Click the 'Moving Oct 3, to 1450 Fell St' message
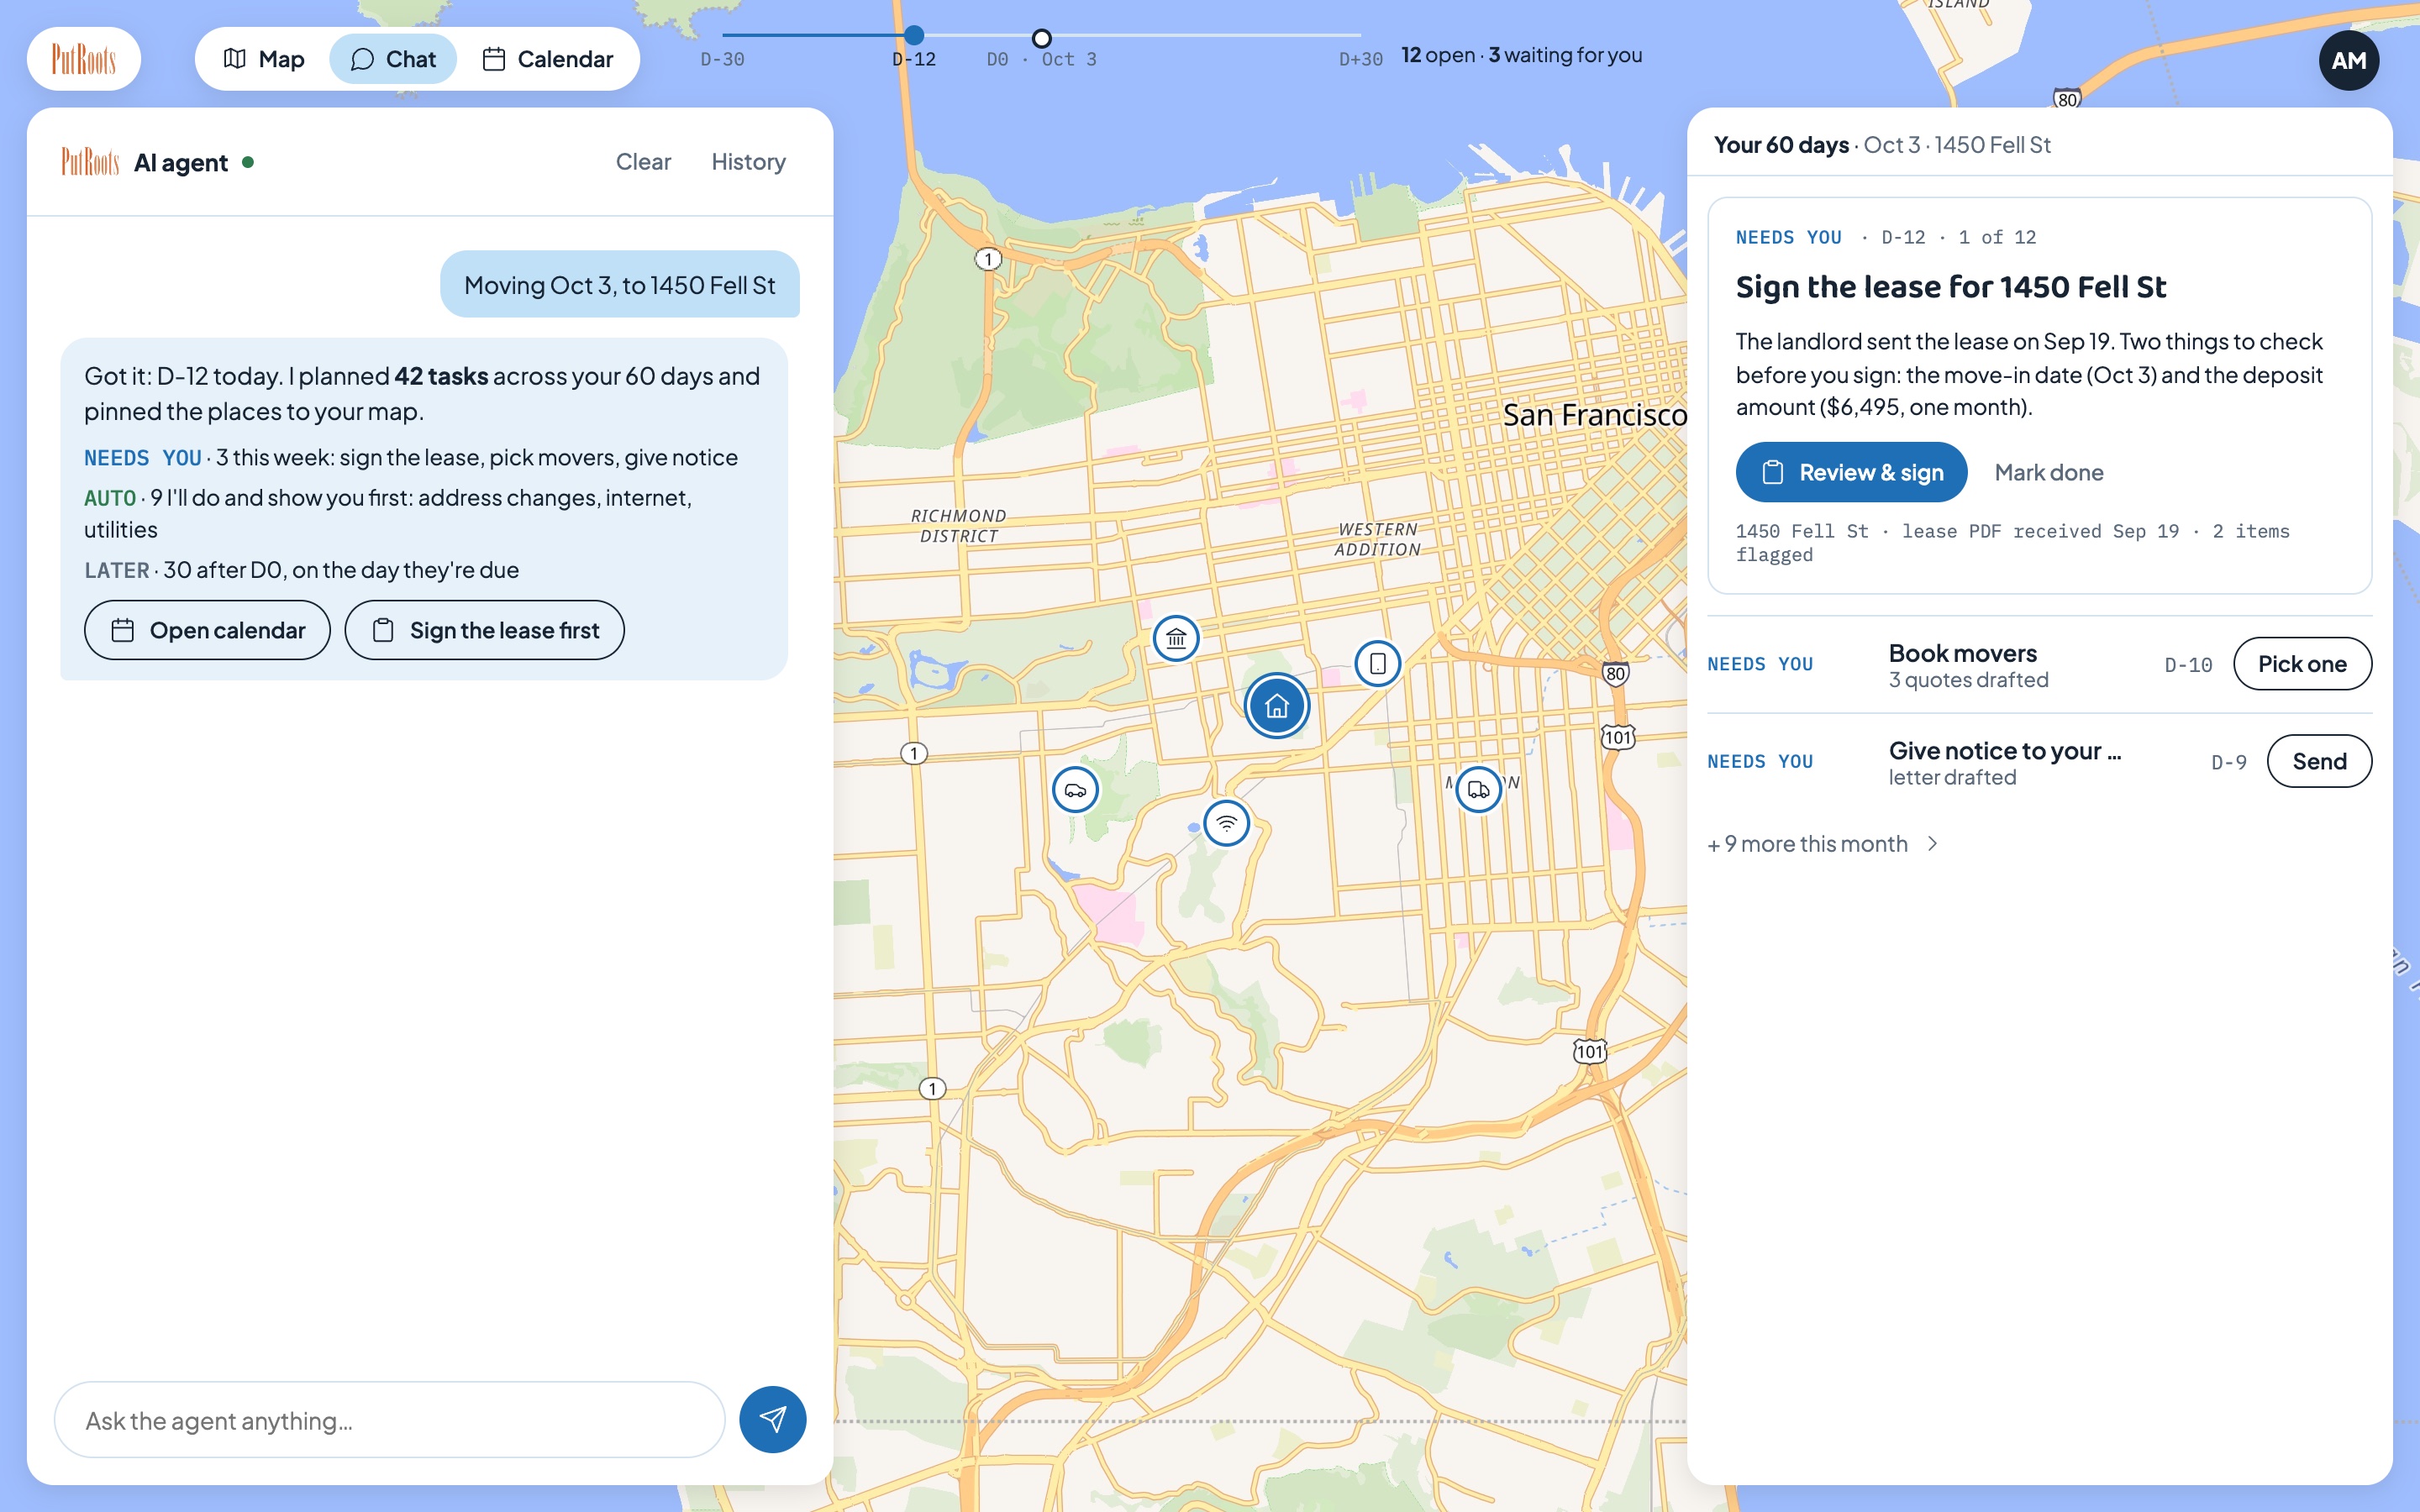 619,284
